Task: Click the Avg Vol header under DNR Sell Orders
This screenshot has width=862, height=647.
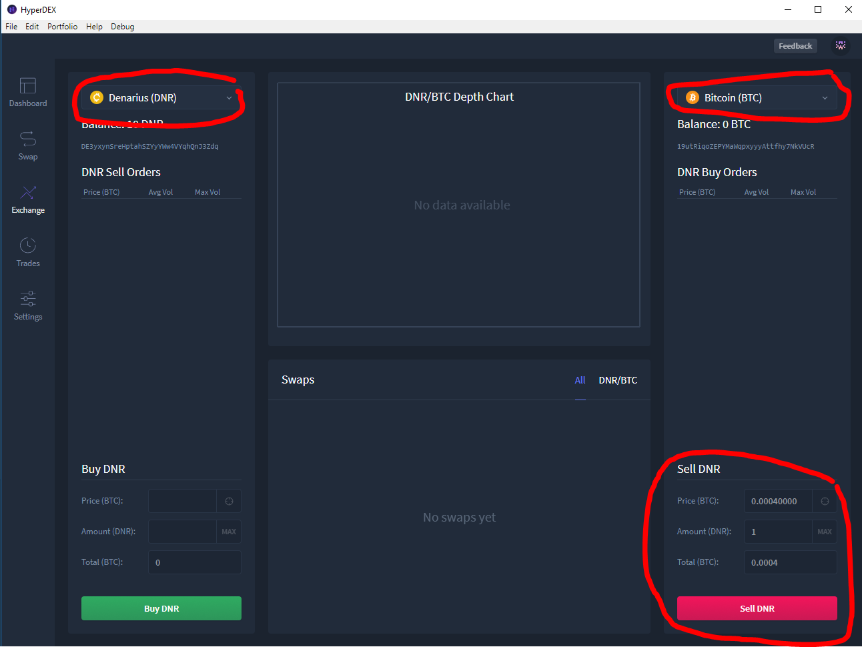Action: pyautogui.click(x=161, y=192)
